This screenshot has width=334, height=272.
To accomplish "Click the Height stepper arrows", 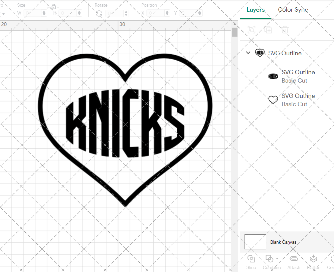I will pos(79,13).
